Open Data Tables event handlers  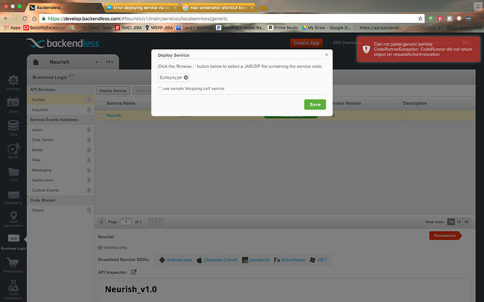coord(60,140)
